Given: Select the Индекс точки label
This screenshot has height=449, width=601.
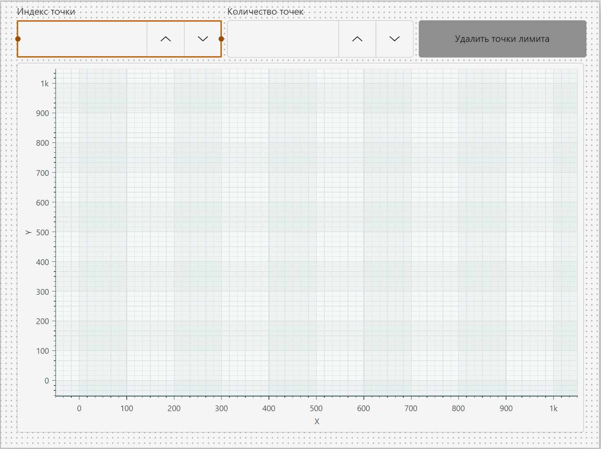Looking at the screenshot, I should click(x=46, y=11).
